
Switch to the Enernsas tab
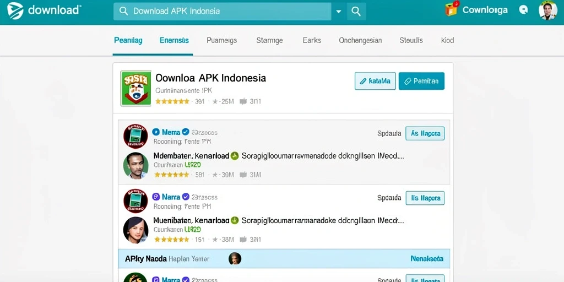click(174, 40)
